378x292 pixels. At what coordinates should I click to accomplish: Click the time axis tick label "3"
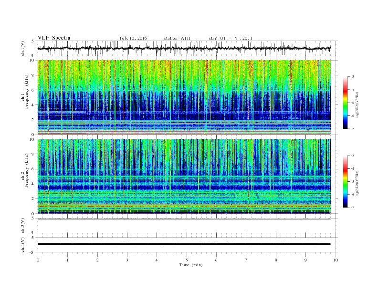pos(127,260)
